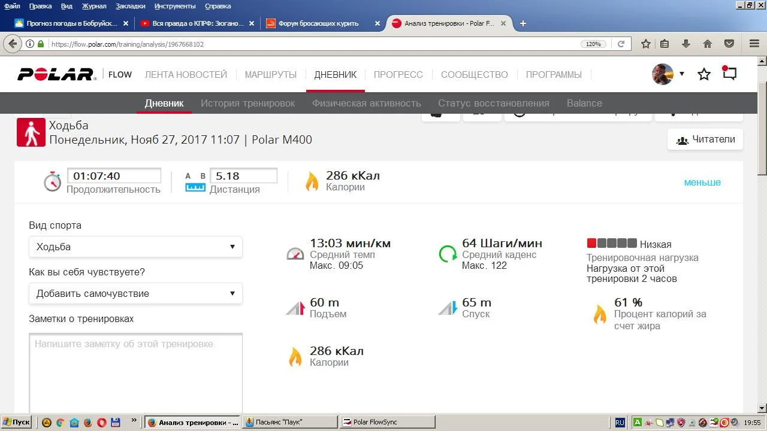Screen dimensions: 767x431
Task: Close the Форум бросающих курить browser tab
Action: point(378,23)
